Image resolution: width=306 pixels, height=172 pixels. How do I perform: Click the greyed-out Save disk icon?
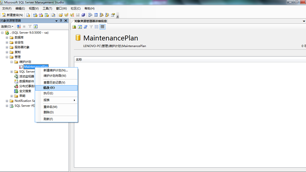click(78, 15)
